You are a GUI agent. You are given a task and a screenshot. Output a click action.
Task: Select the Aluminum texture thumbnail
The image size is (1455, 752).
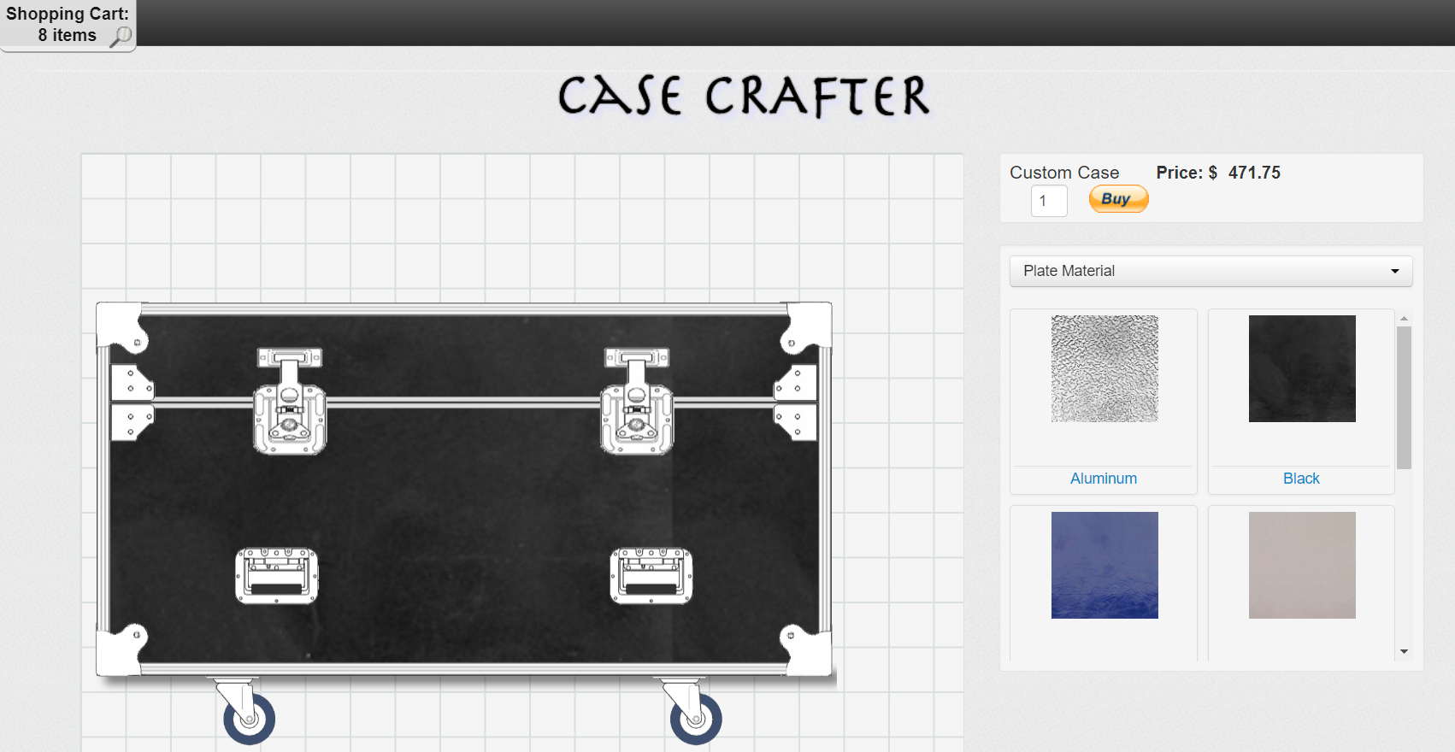1105,368
